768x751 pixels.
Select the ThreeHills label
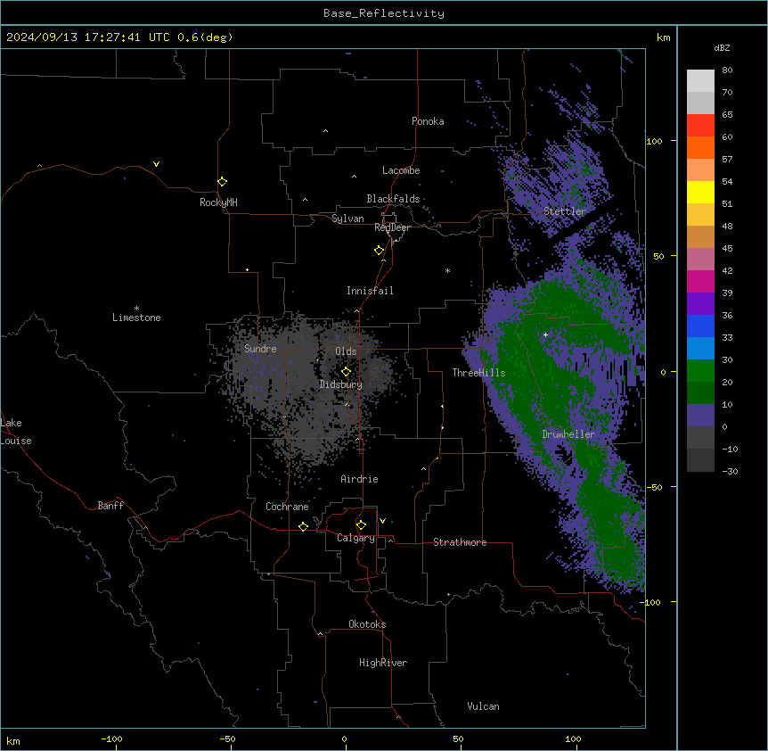click(x=478, y=373)
